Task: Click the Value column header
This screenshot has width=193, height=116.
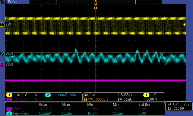Action: point(43,105)
